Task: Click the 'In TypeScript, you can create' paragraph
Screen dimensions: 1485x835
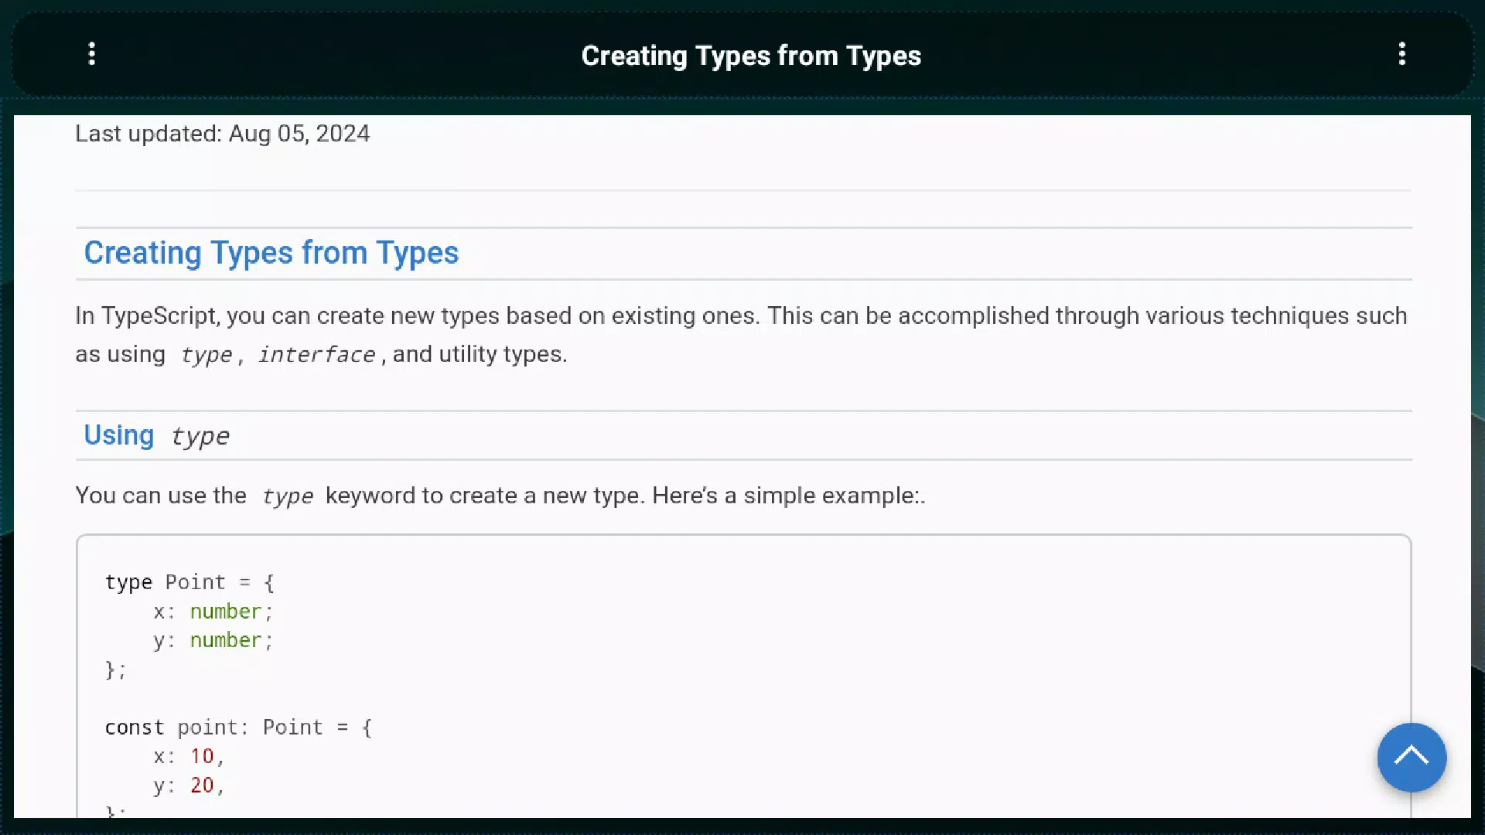Action: [741, 335]
